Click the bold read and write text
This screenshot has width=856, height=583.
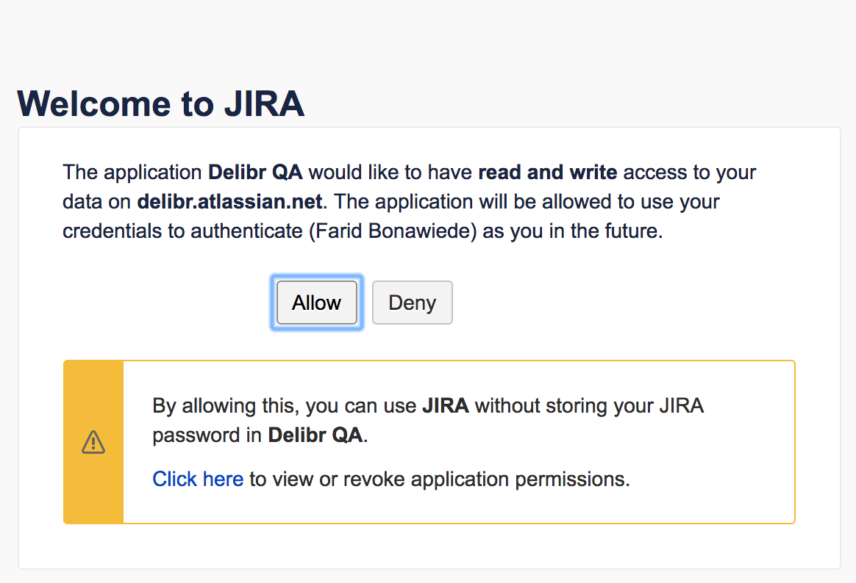(x=548, y=172)
